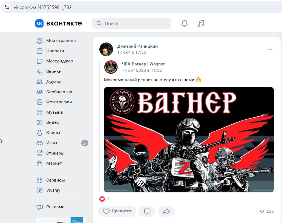Click the Клипы label in sidebar
The height and width of the screenshot is (223, 282).
pos(53,133)
